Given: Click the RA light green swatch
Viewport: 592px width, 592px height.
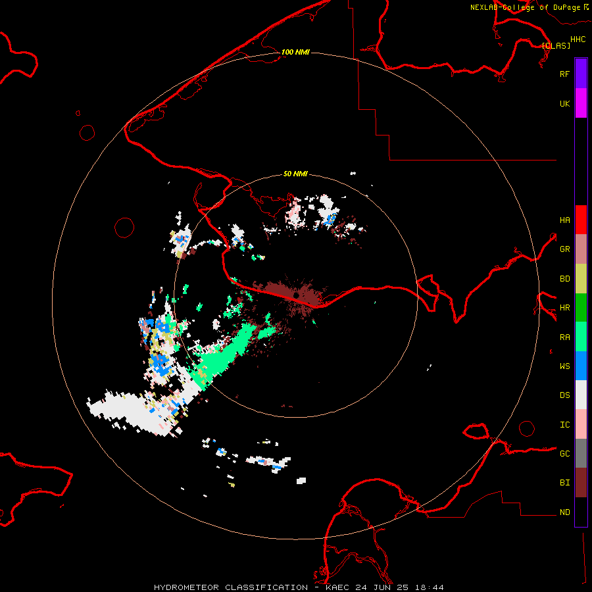Looking at the screenshot, I should click(581, 337).
